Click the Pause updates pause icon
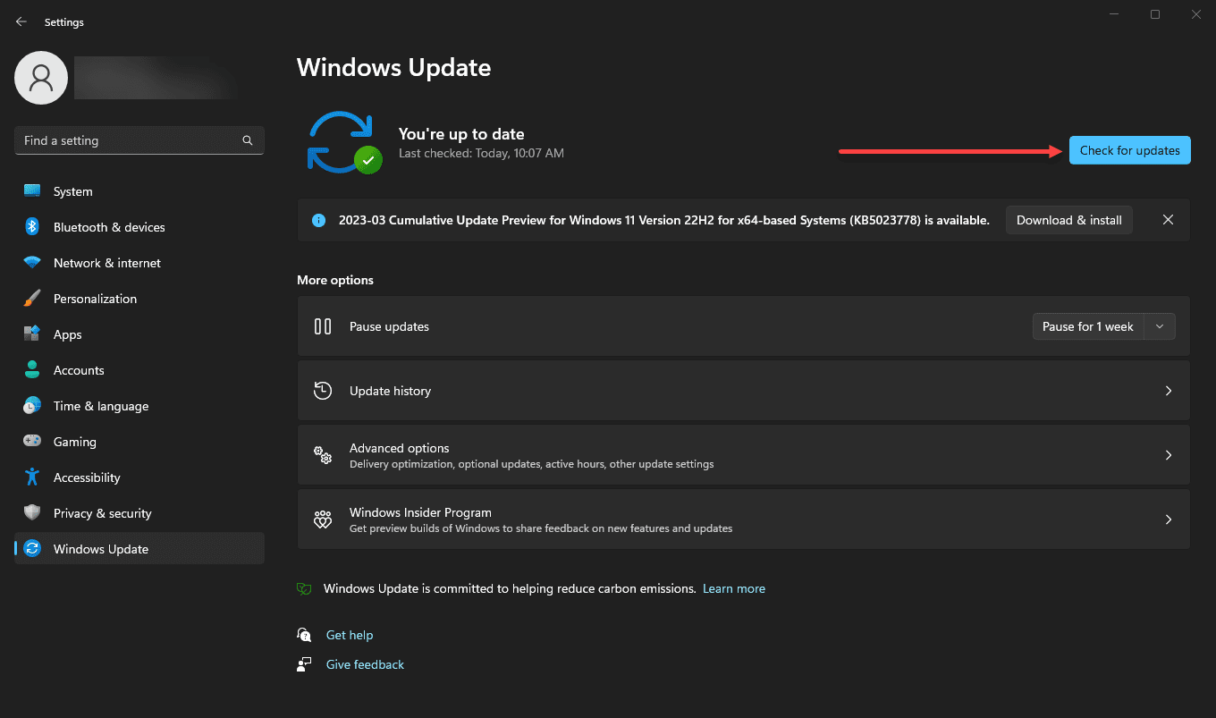 (x=323, y=326)
